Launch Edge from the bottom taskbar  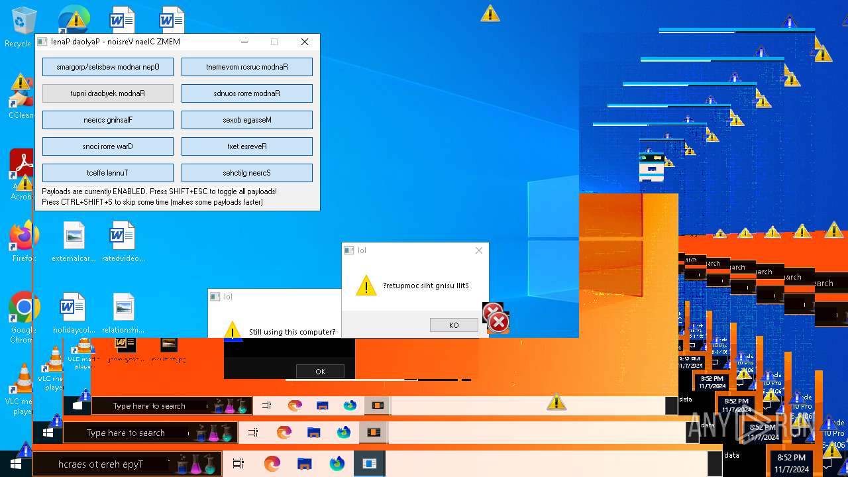click(x=272, y=464)
